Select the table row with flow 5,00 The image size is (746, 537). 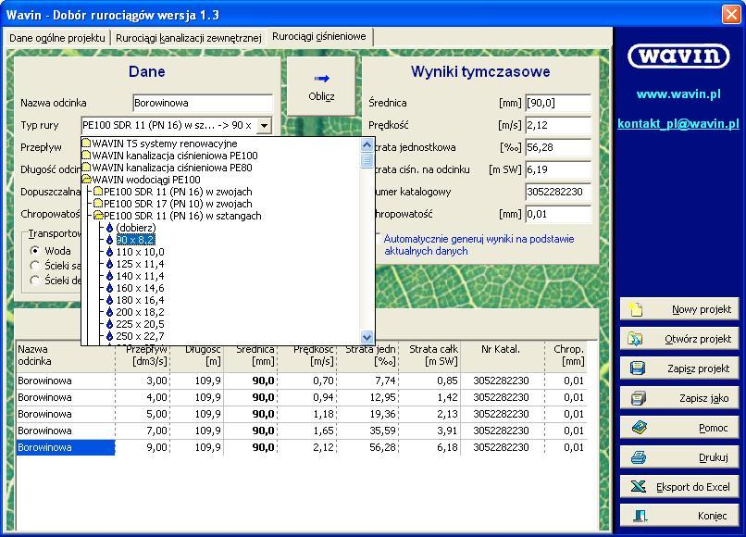302,414
